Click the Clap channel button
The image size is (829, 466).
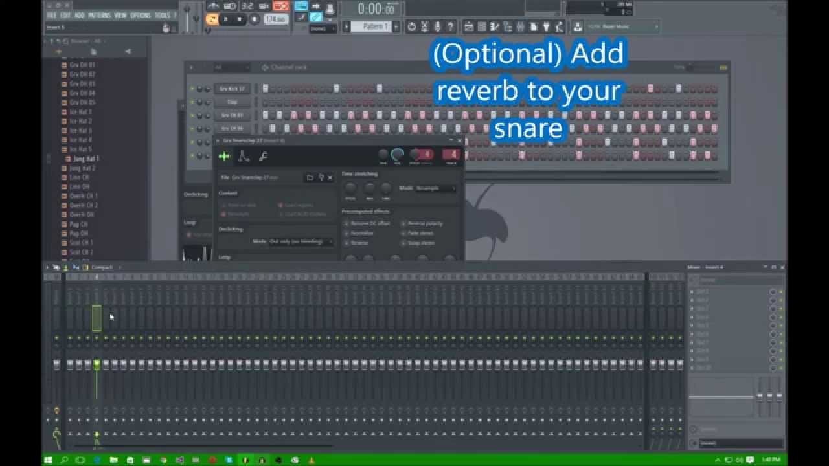point(232,102)
